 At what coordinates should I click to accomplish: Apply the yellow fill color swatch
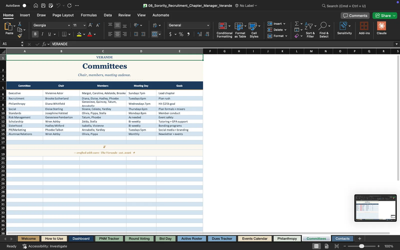(79, 34)
